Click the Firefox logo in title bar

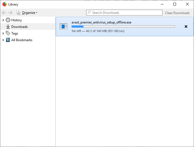5,4
